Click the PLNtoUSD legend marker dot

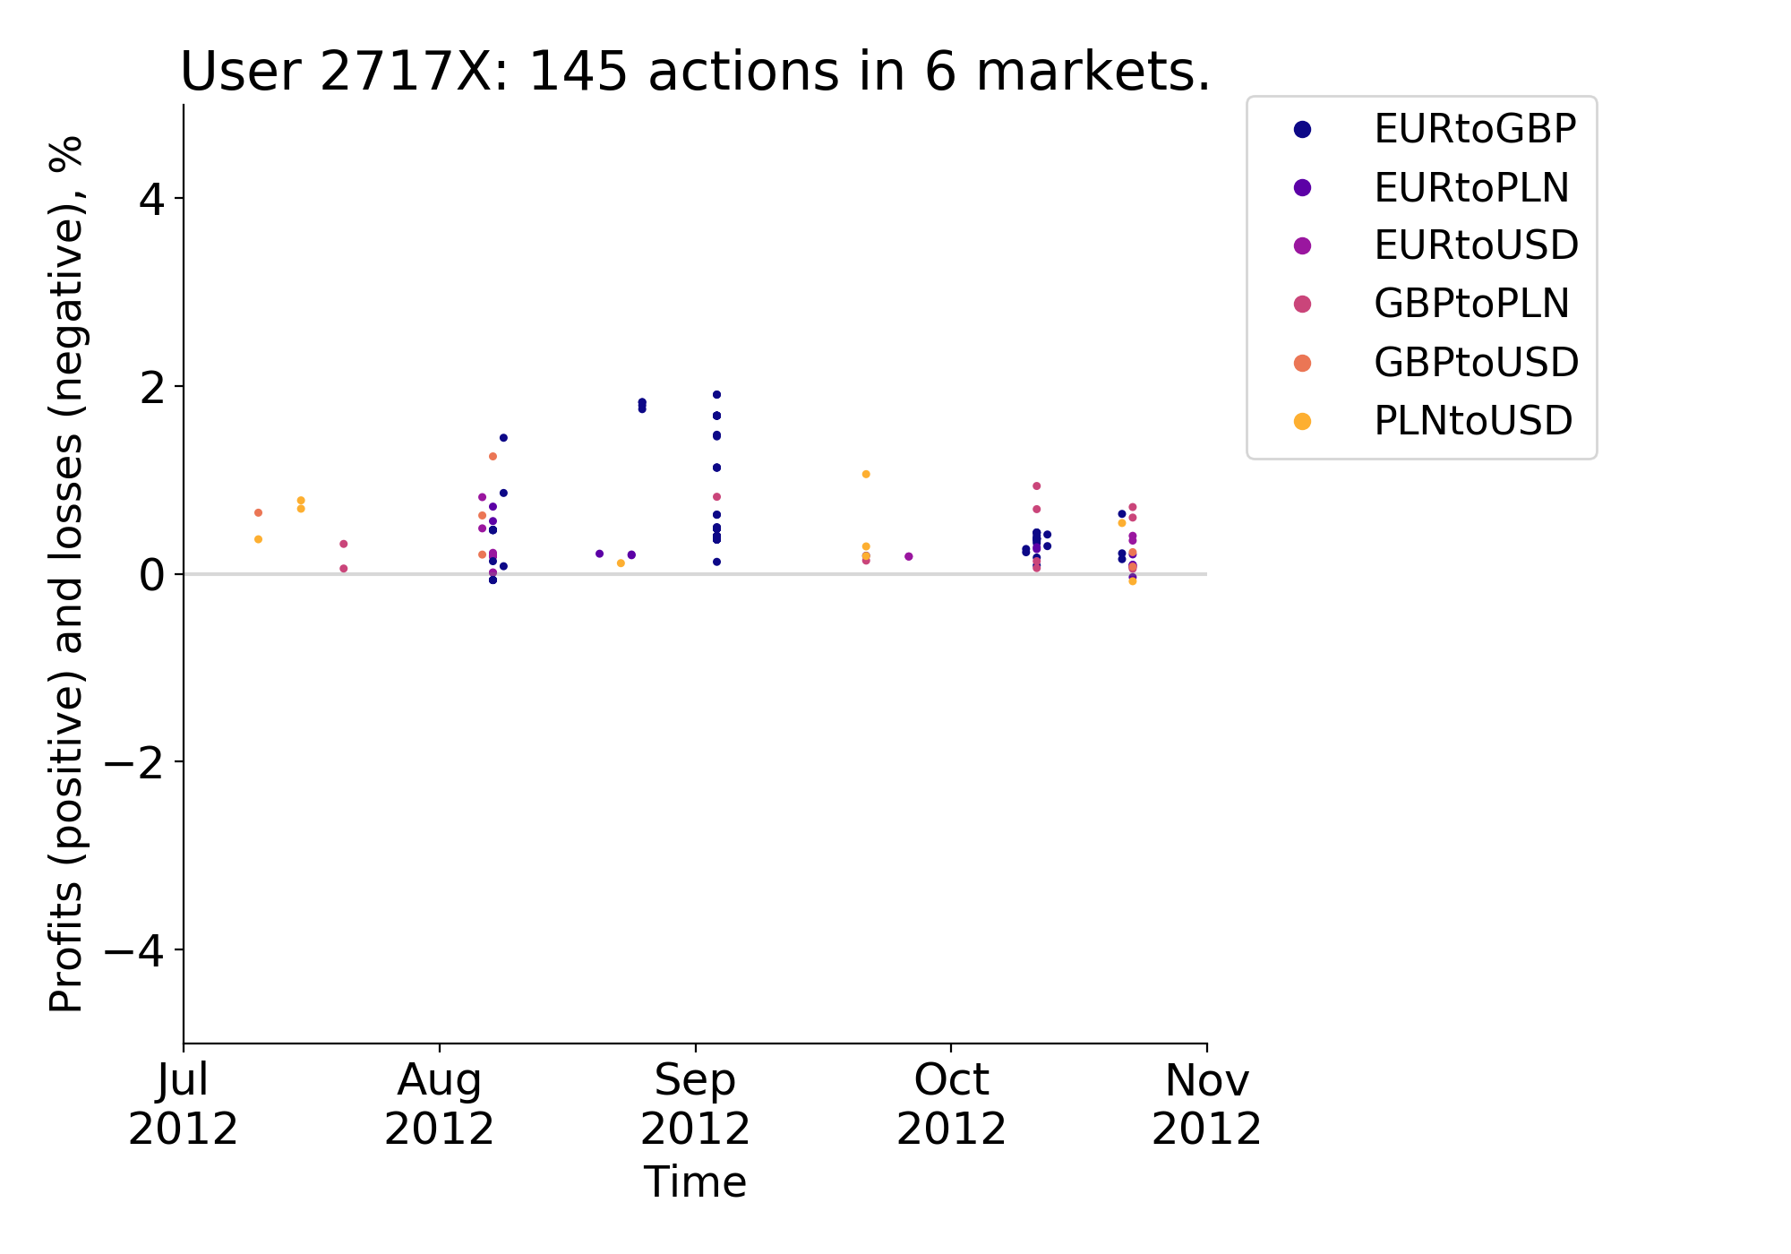point(1302,421)
